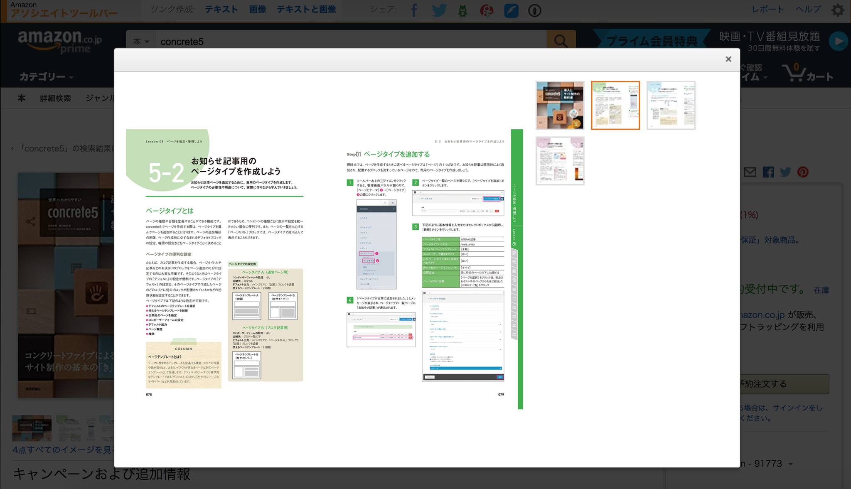Share on Twitter from Associates toolbar
The height and width of the screenshot is (489, 851).
click(x=439, y=10)
